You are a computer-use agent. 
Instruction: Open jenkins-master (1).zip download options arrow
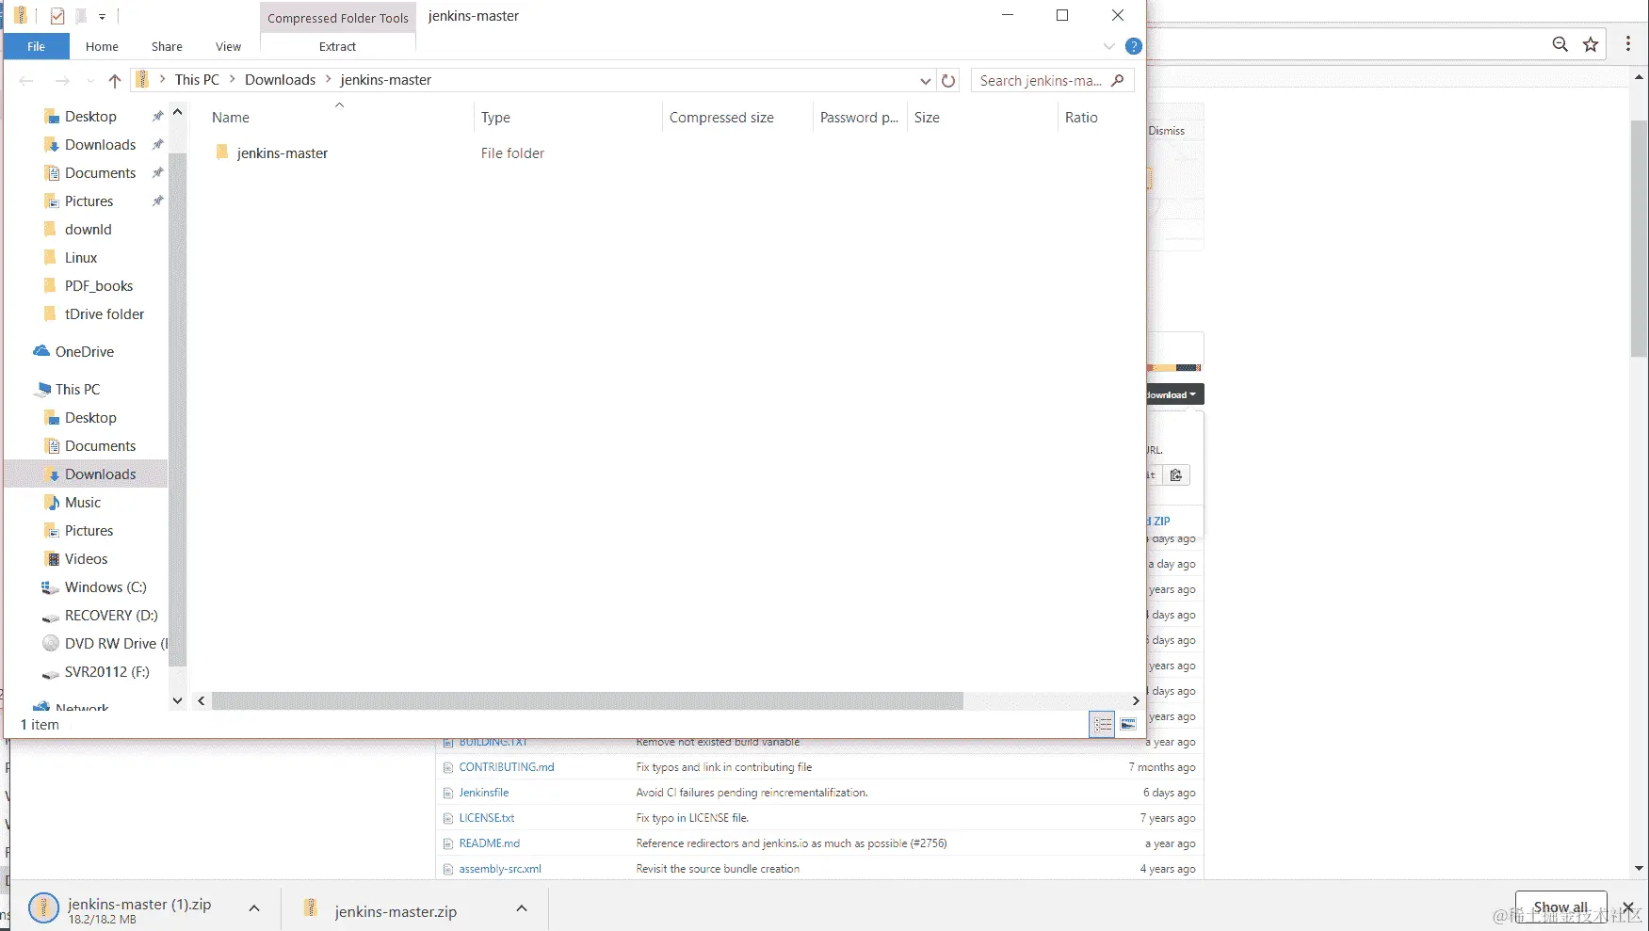[254, 908]
